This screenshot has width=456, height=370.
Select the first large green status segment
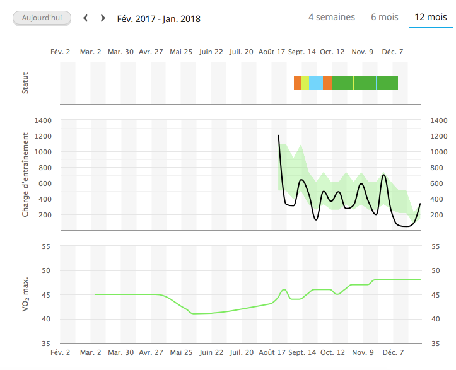click(342, 83)
